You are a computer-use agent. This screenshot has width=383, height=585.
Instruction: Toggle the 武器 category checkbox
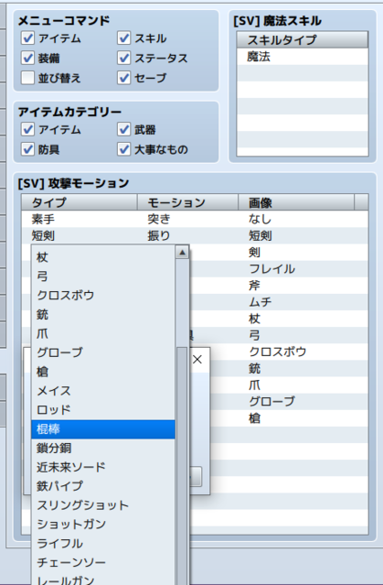123,129
